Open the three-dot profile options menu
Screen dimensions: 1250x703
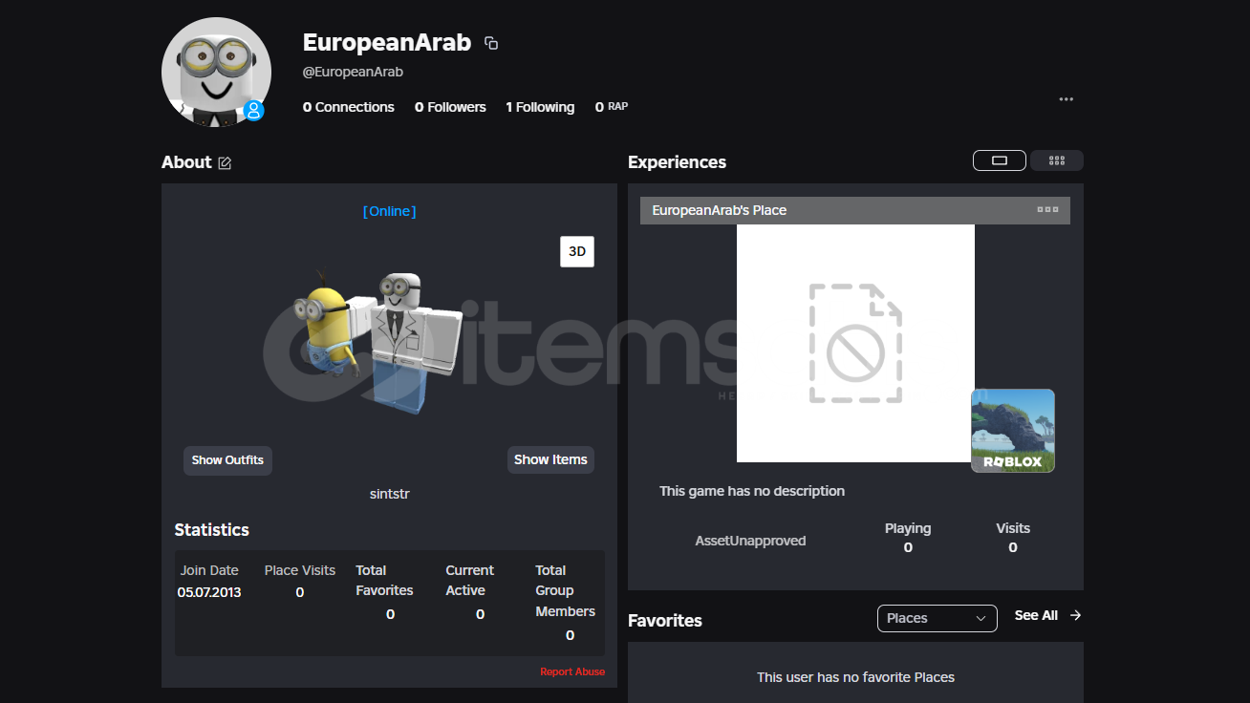pos(1067,99)
